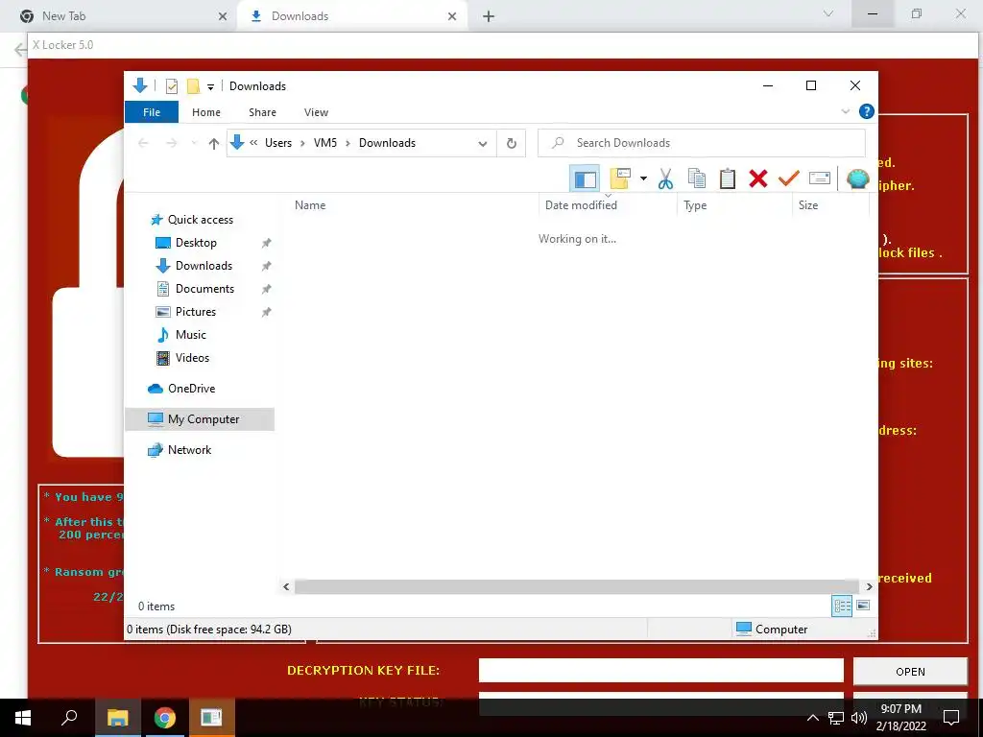Image resolution: width=983 pixels, height=737 pixels.
Task: Sort by Size column header
Action: click(830, 205)
